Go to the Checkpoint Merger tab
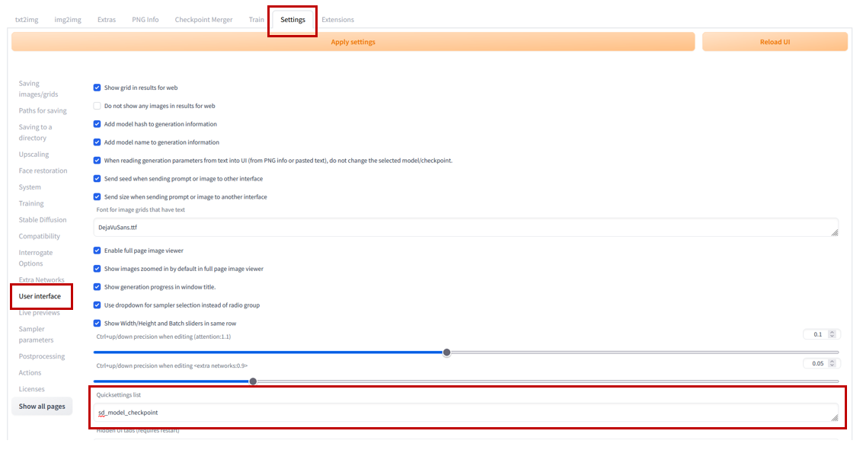Viewport: 863px width, 450px height. (203, 20)
